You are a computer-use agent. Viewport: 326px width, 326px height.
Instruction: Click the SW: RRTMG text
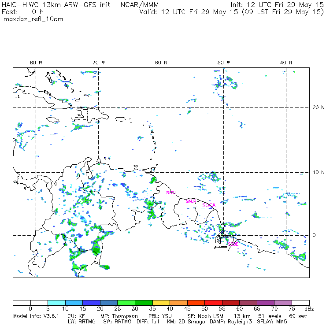coord(117,322)
